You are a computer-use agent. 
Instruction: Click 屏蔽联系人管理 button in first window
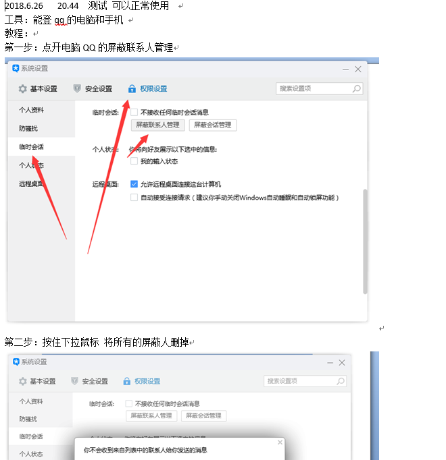157,125
